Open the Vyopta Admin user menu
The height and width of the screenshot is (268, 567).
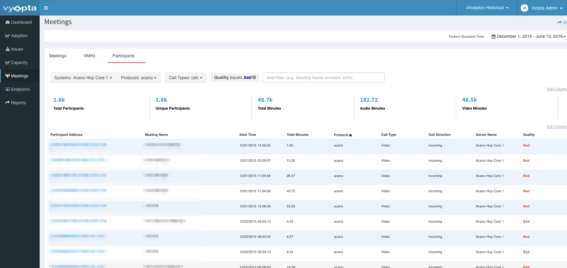[547, 8]
